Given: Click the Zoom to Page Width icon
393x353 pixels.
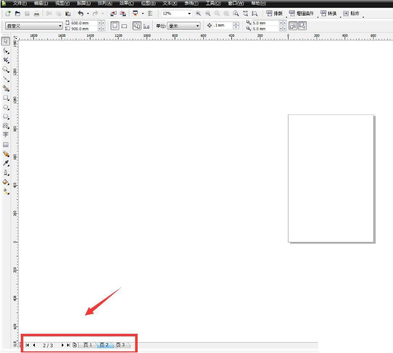Looking at the screenshot, I should [x=245, y=13].
